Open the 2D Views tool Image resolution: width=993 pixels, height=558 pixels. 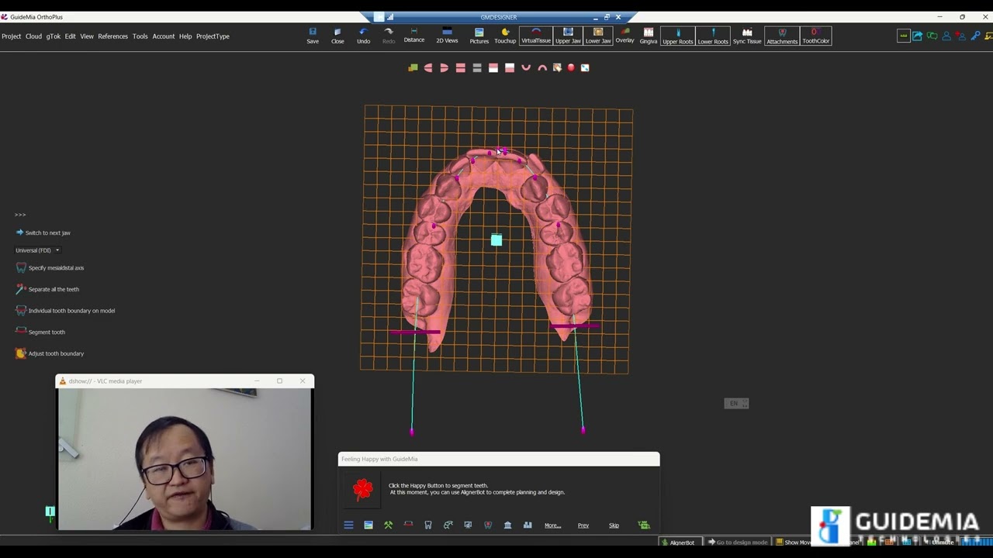coord(447,36)
